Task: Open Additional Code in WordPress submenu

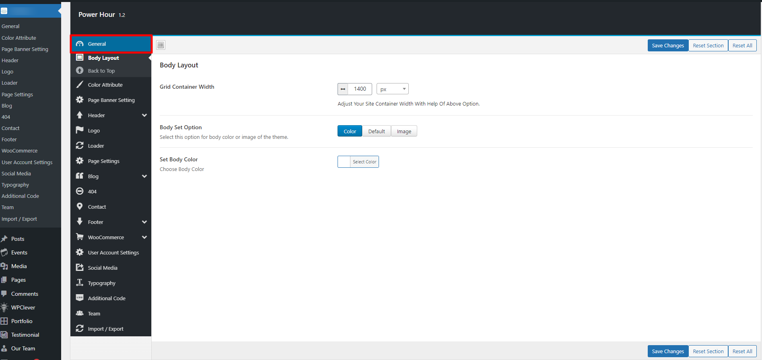Action: [x=20, y=196]
